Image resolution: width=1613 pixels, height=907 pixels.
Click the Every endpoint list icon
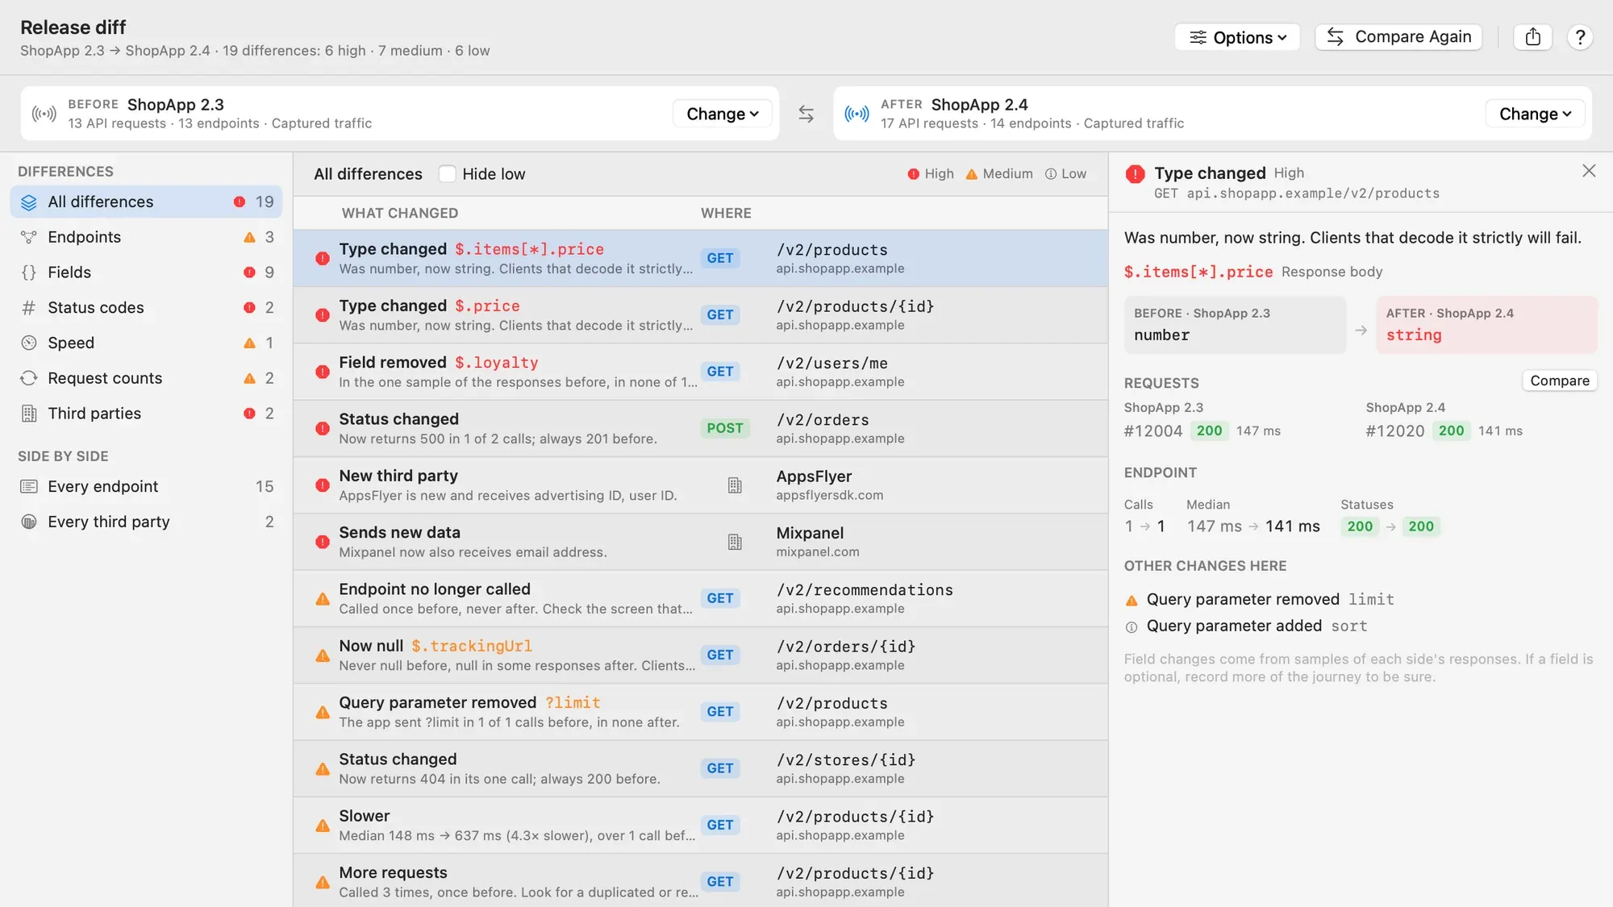coord(29,486)
